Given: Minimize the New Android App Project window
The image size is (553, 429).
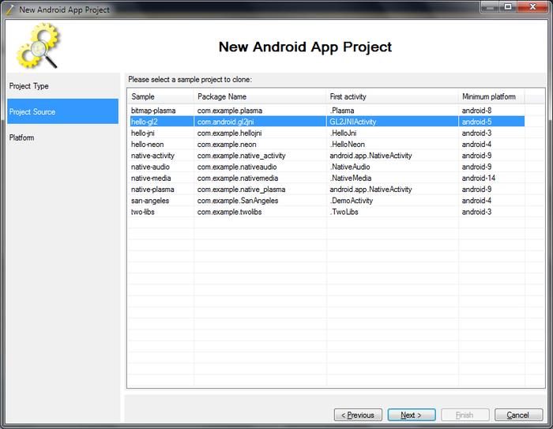Looking at the screenshot, I should point(491,7).
